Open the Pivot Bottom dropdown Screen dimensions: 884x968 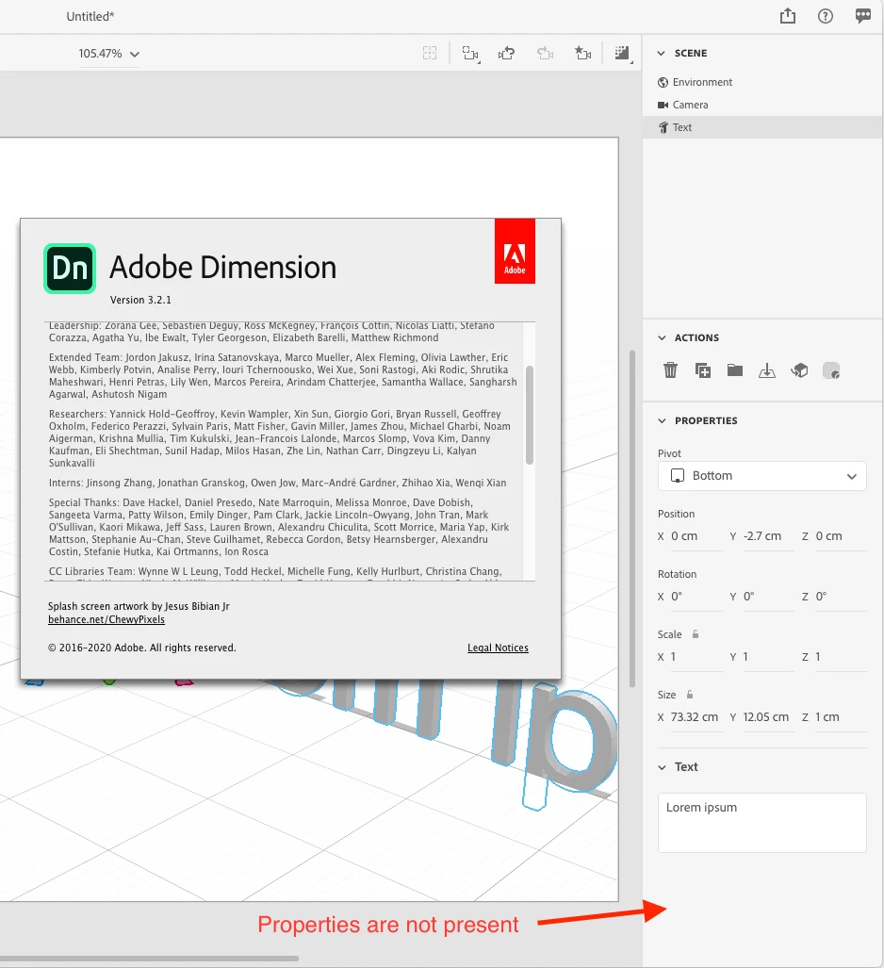click(762, 476)
